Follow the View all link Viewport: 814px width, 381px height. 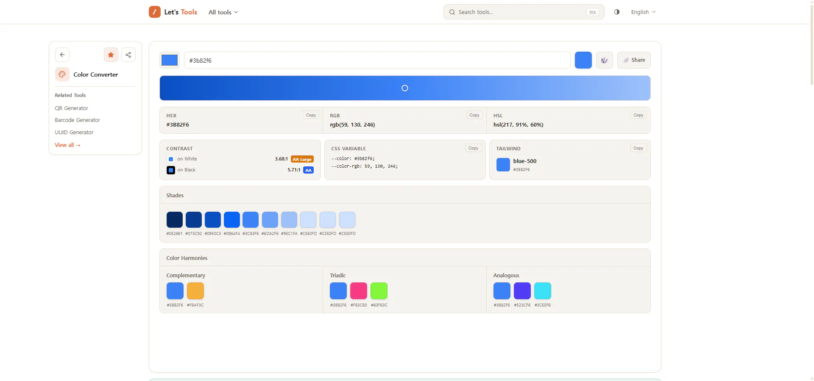[68, 145]
